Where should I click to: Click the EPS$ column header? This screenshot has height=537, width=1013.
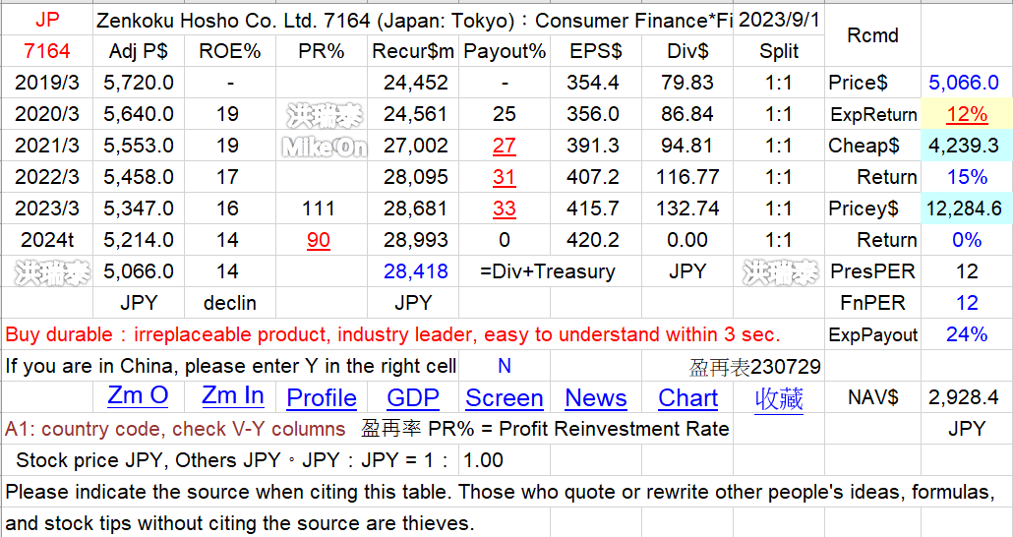(x=596, y=51)
